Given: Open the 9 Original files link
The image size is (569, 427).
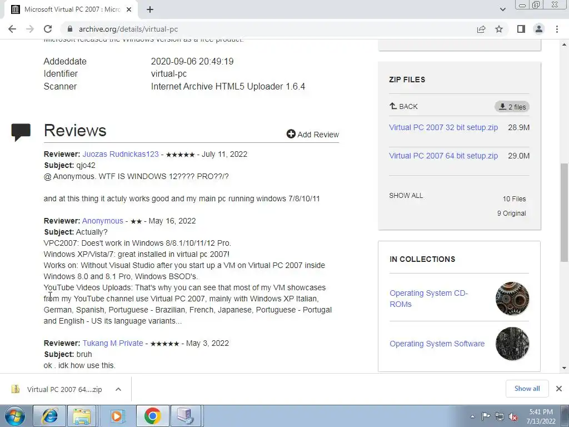Looking at the screenshot, I should point(512,213).
